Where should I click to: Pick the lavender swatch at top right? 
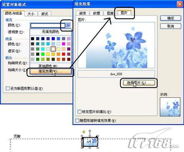click(x=69, y=39)
